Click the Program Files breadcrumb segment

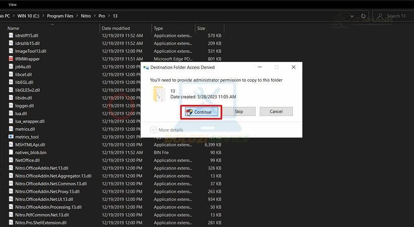[62, 16]
